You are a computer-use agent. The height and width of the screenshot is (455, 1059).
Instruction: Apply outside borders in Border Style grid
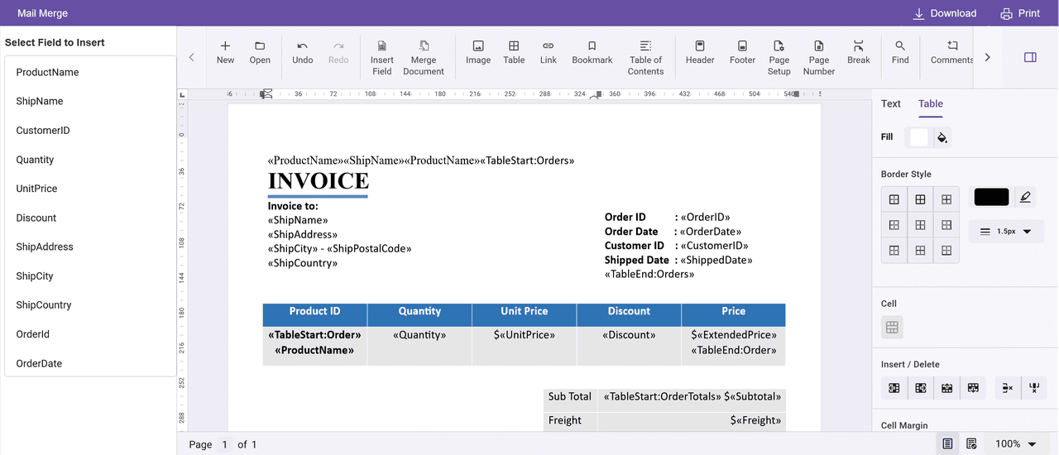tap(894, 199)
